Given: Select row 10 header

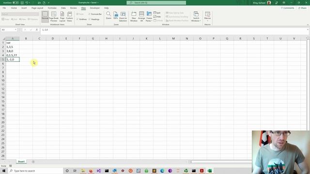Looking at the screenshot, I should point(3,80).
